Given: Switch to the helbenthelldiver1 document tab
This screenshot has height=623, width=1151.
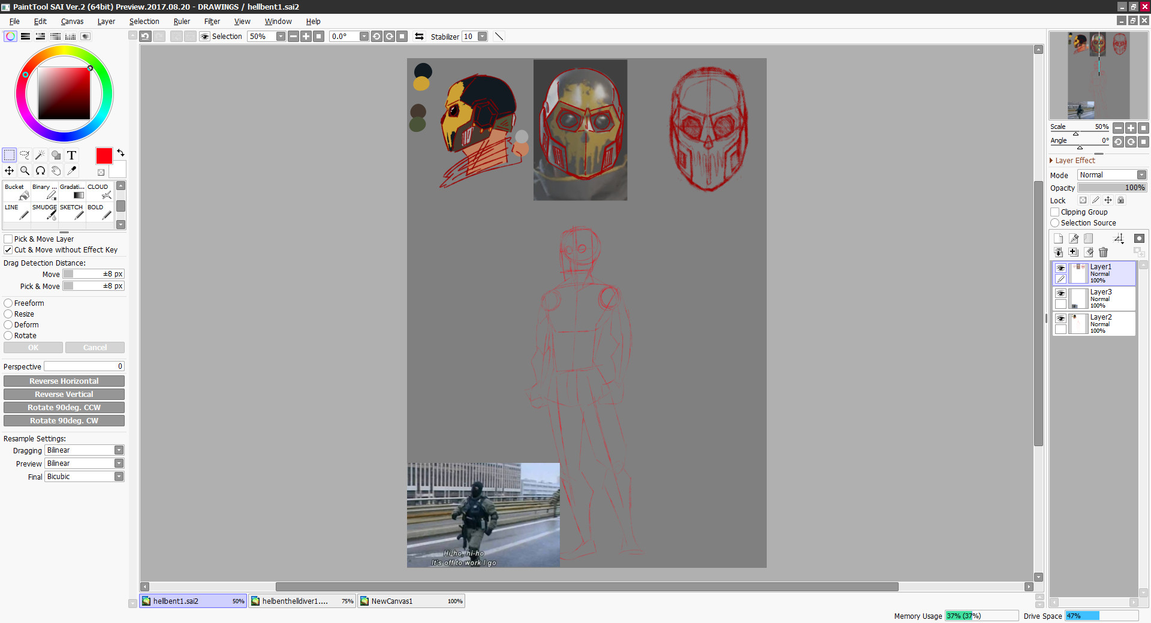Looking at the screenshot, I should coord(303,601).
